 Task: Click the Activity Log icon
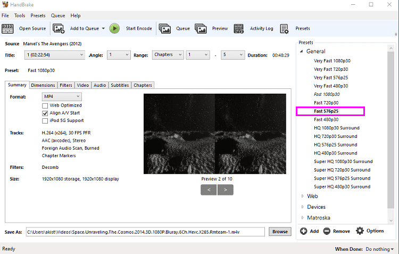click(239, 29)
